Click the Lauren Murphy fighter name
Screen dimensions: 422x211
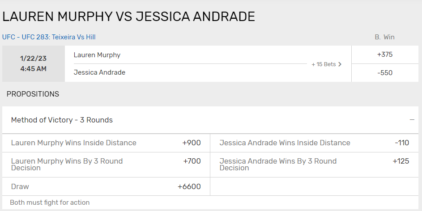coord(97,55)
